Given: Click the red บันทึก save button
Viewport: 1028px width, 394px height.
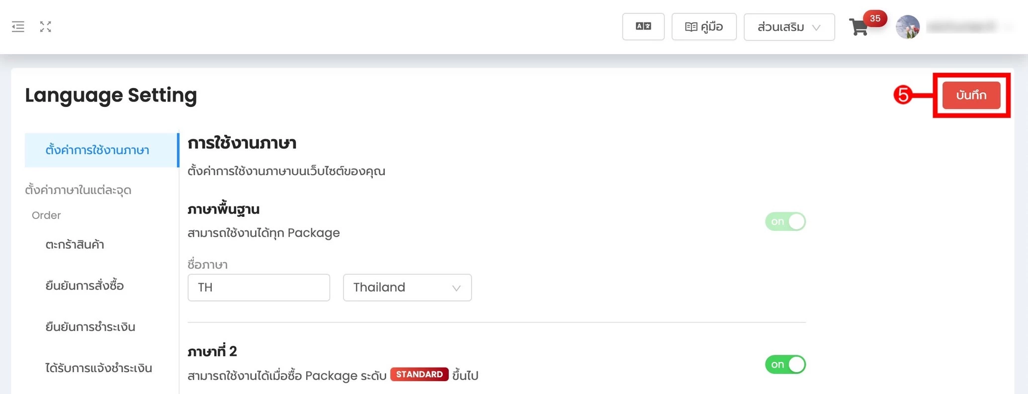Looking at the screenshot, I should tap(971, 95).
